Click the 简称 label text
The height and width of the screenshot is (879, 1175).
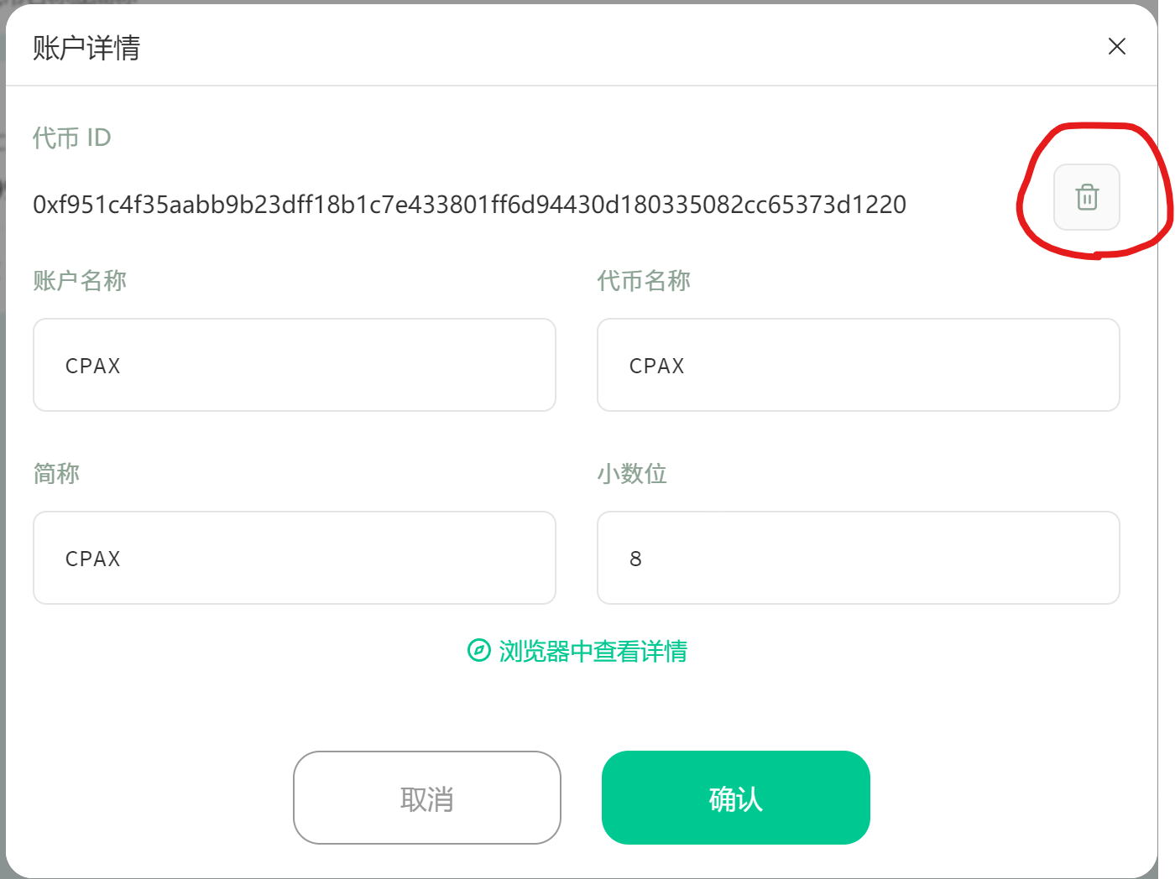[x=56, y=474]
